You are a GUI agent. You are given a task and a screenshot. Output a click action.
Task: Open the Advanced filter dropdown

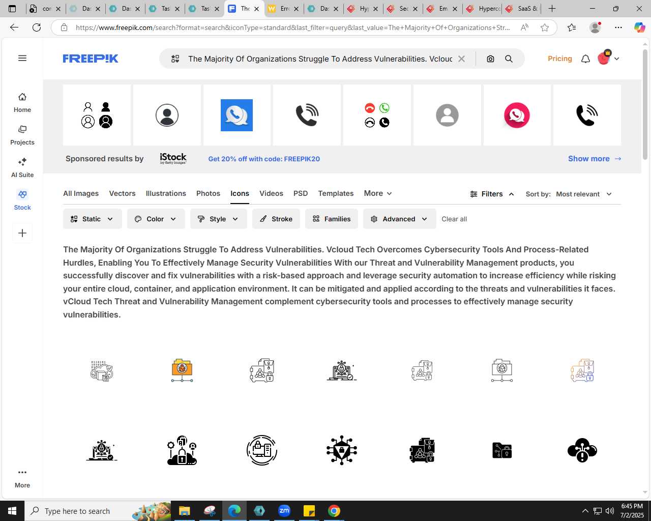[400, 219]
